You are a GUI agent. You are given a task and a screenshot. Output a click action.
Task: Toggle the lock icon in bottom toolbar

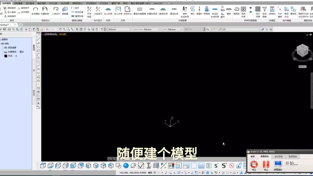[x=238, y=166]
